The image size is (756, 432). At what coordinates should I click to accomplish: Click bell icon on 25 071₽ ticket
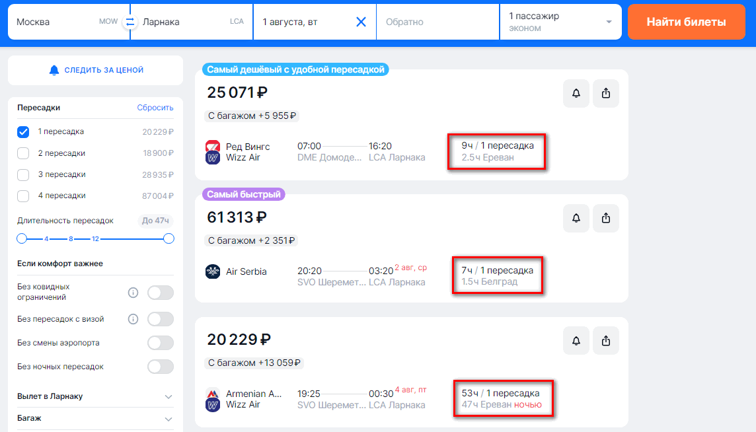pyautogui.click(x=576, y=94)
